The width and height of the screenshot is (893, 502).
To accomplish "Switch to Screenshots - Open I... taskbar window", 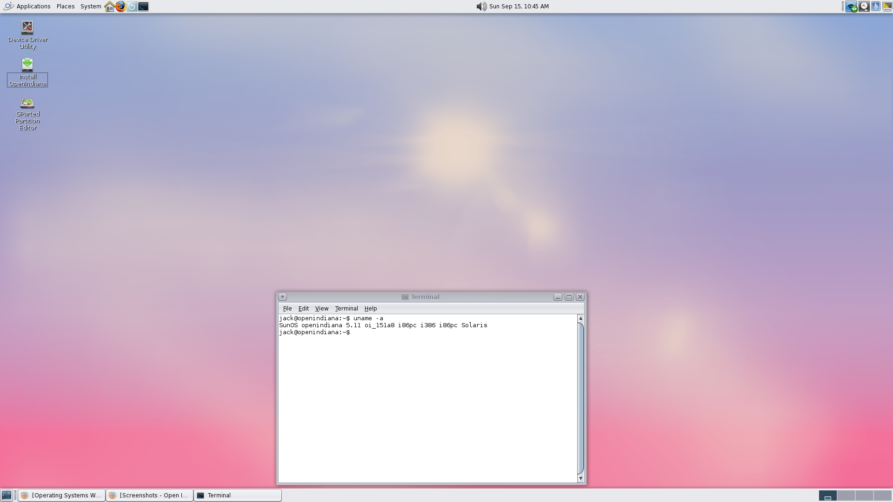I will tap(149, 495).
